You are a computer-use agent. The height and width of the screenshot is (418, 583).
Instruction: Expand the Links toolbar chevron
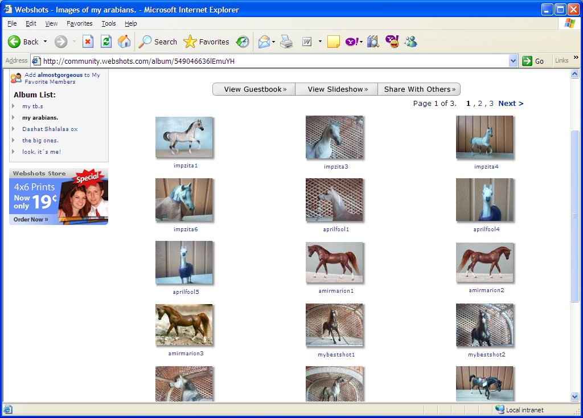tap(576, 58)
